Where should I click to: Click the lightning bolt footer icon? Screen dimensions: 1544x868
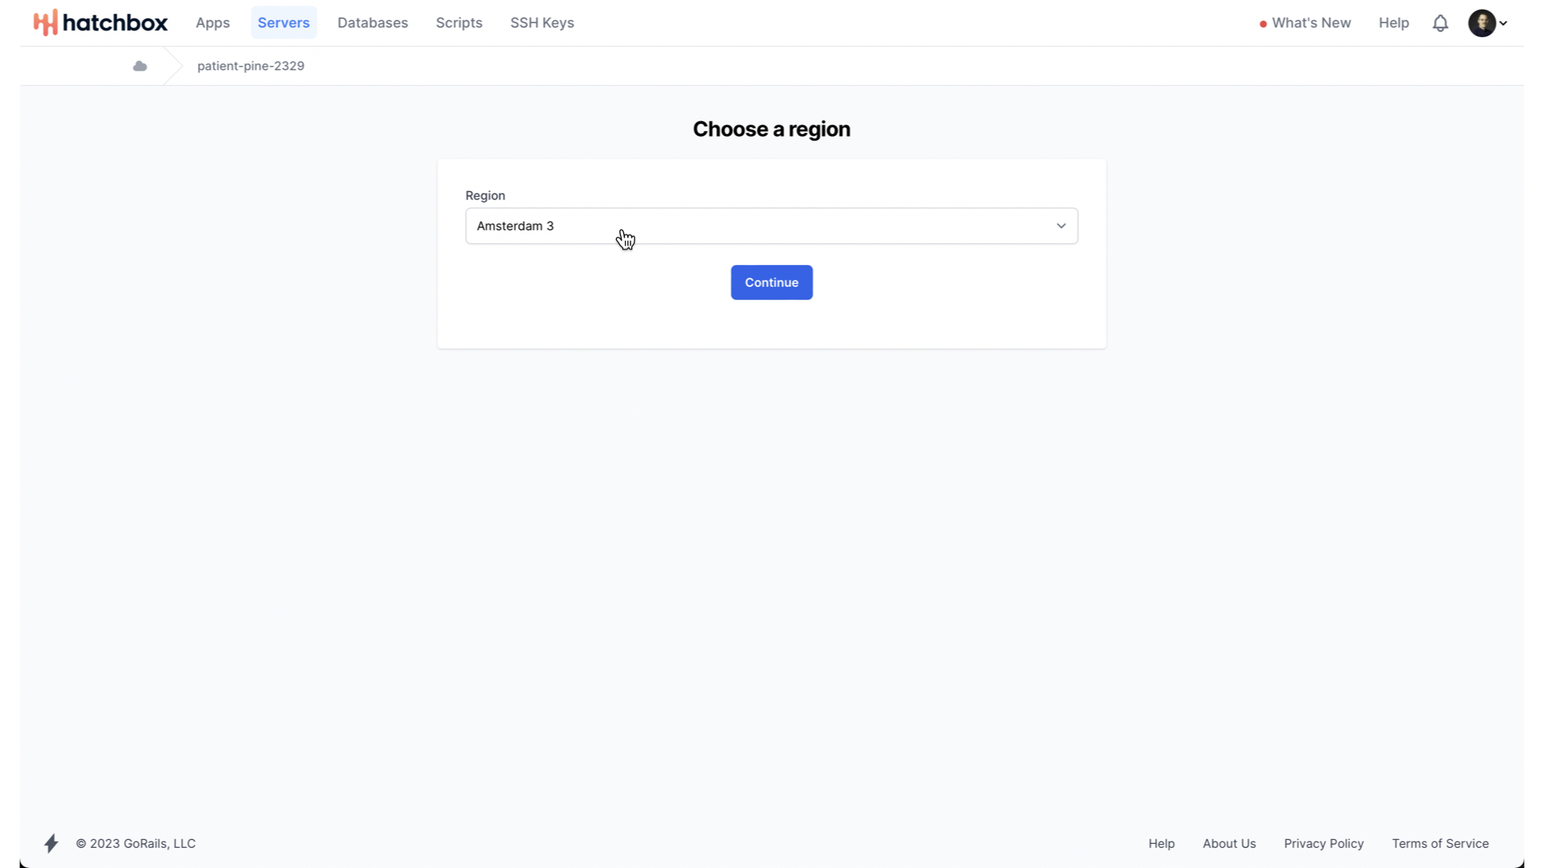tap(51, 843)
